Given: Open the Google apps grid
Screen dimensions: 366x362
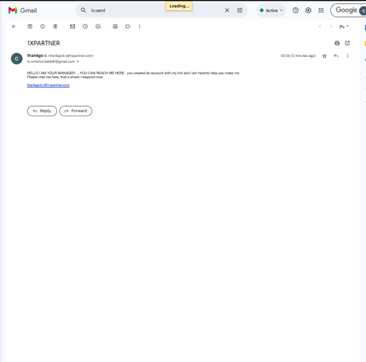Looking at the screenshot, I should click(321, 10).
